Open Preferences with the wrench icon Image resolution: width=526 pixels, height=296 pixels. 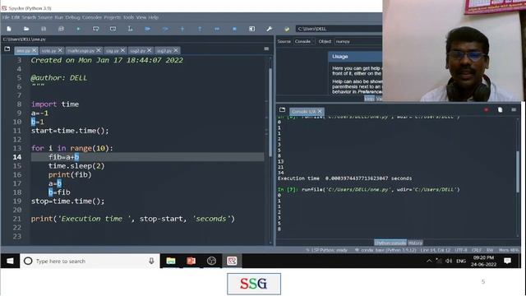[x=269, y=29]
